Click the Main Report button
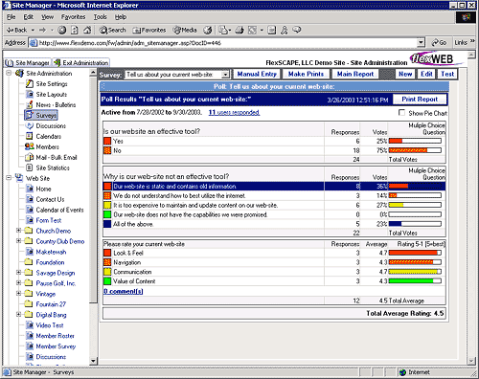Viewport: 479px width, 379px height. (x=355, y=74)
